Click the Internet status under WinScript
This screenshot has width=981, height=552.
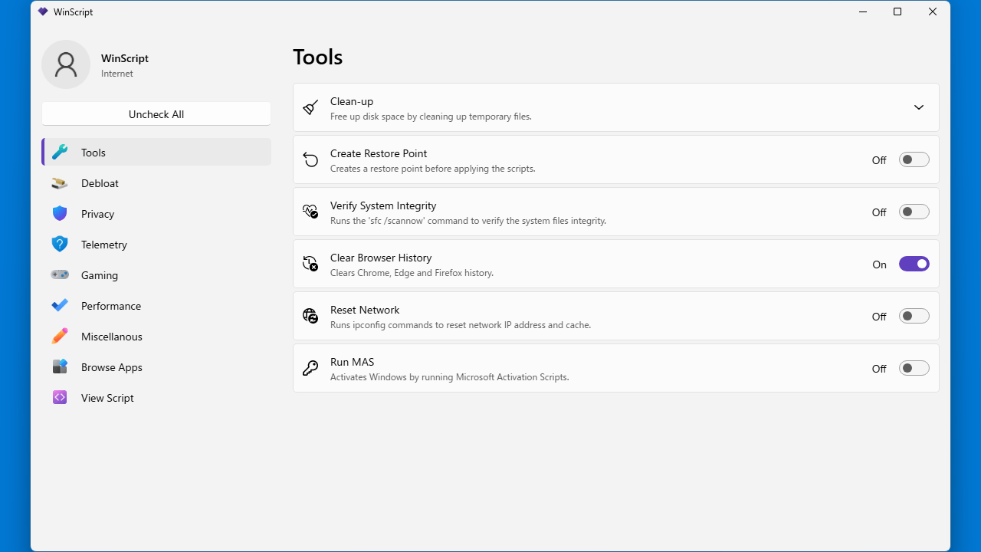tap(117, 74)
